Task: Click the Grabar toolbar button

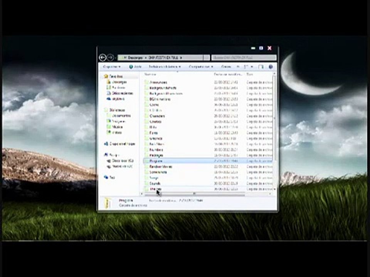Action: [226, 67]
